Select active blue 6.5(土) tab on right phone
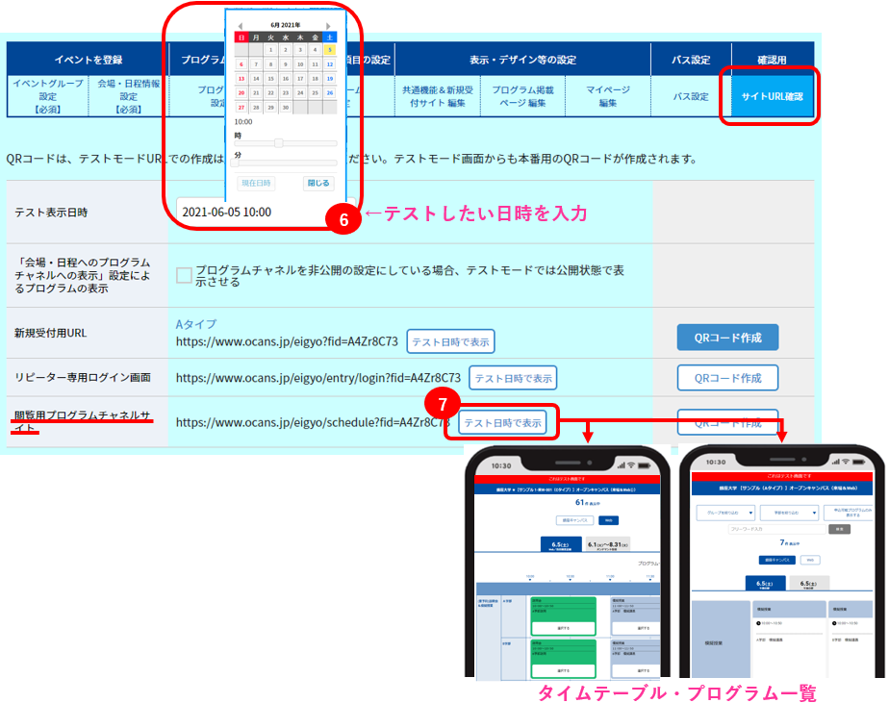 click(765, 584)
